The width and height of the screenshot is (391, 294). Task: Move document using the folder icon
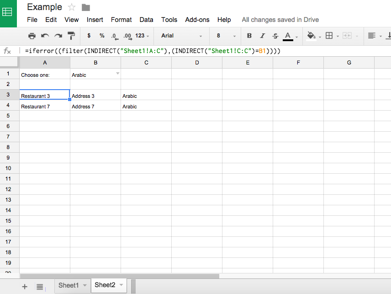(85, 8)
